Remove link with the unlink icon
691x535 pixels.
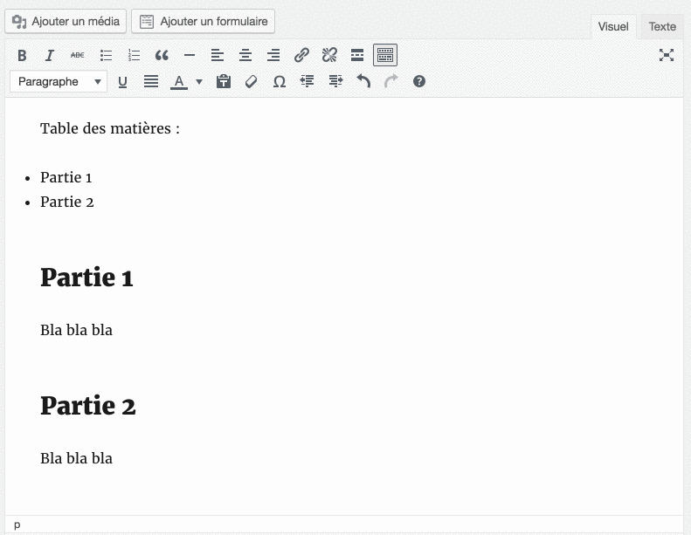329,55
